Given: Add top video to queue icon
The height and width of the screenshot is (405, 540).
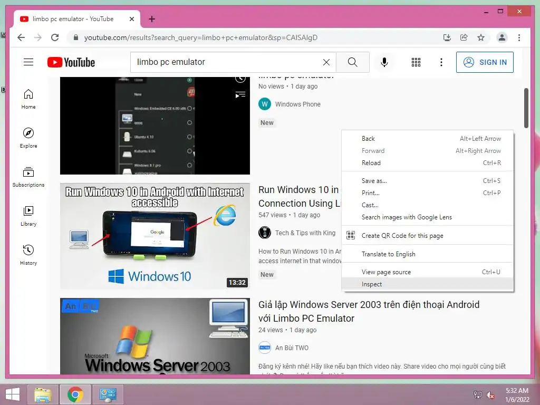Looking at the screenshot, I should (x=240, y=95).
